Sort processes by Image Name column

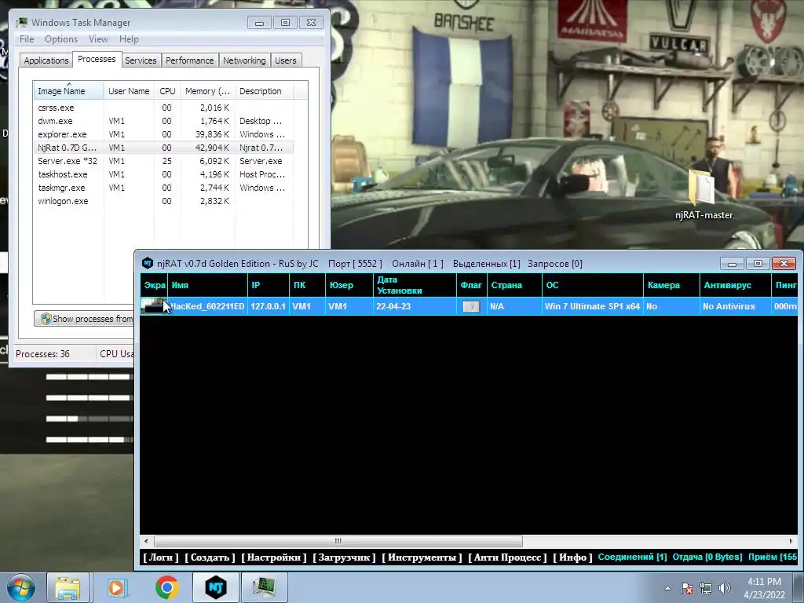click(x=68, y=91)
